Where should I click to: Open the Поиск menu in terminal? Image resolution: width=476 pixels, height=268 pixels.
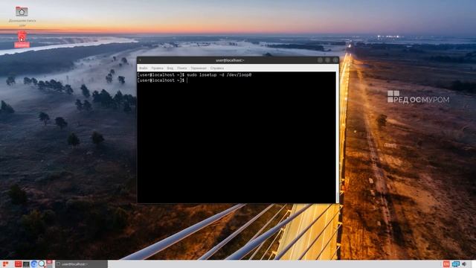click(x=181, y=68)
